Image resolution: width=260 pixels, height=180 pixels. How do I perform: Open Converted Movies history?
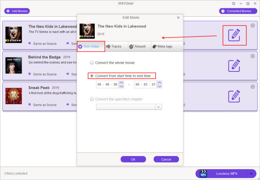238,11
